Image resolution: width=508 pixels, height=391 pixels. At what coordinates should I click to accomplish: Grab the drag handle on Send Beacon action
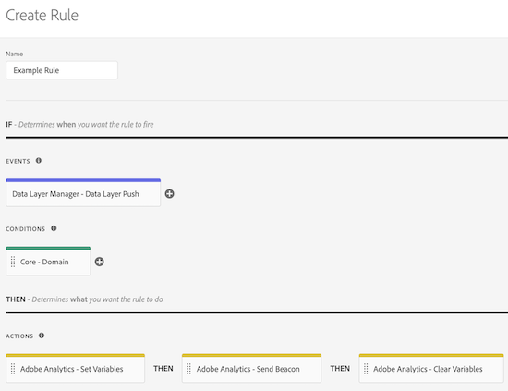pyautogui.click(x=188, y=369)
